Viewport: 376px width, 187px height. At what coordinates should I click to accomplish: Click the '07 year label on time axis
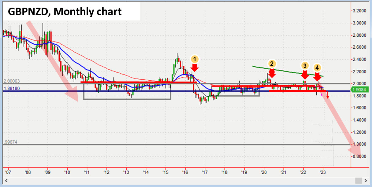(8, 172)
